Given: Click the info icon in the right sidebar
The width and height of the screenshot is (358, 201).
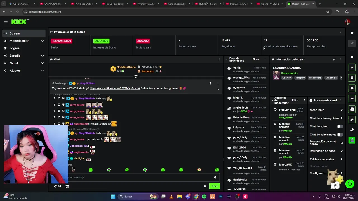Looking at the screenshot, I should (x=352, y=33).
